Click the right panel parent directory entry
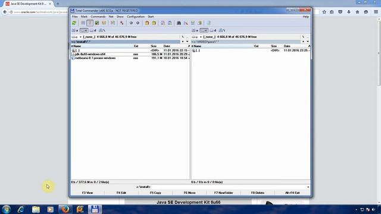This screenshot has height=214, width=381. (251, 51)
